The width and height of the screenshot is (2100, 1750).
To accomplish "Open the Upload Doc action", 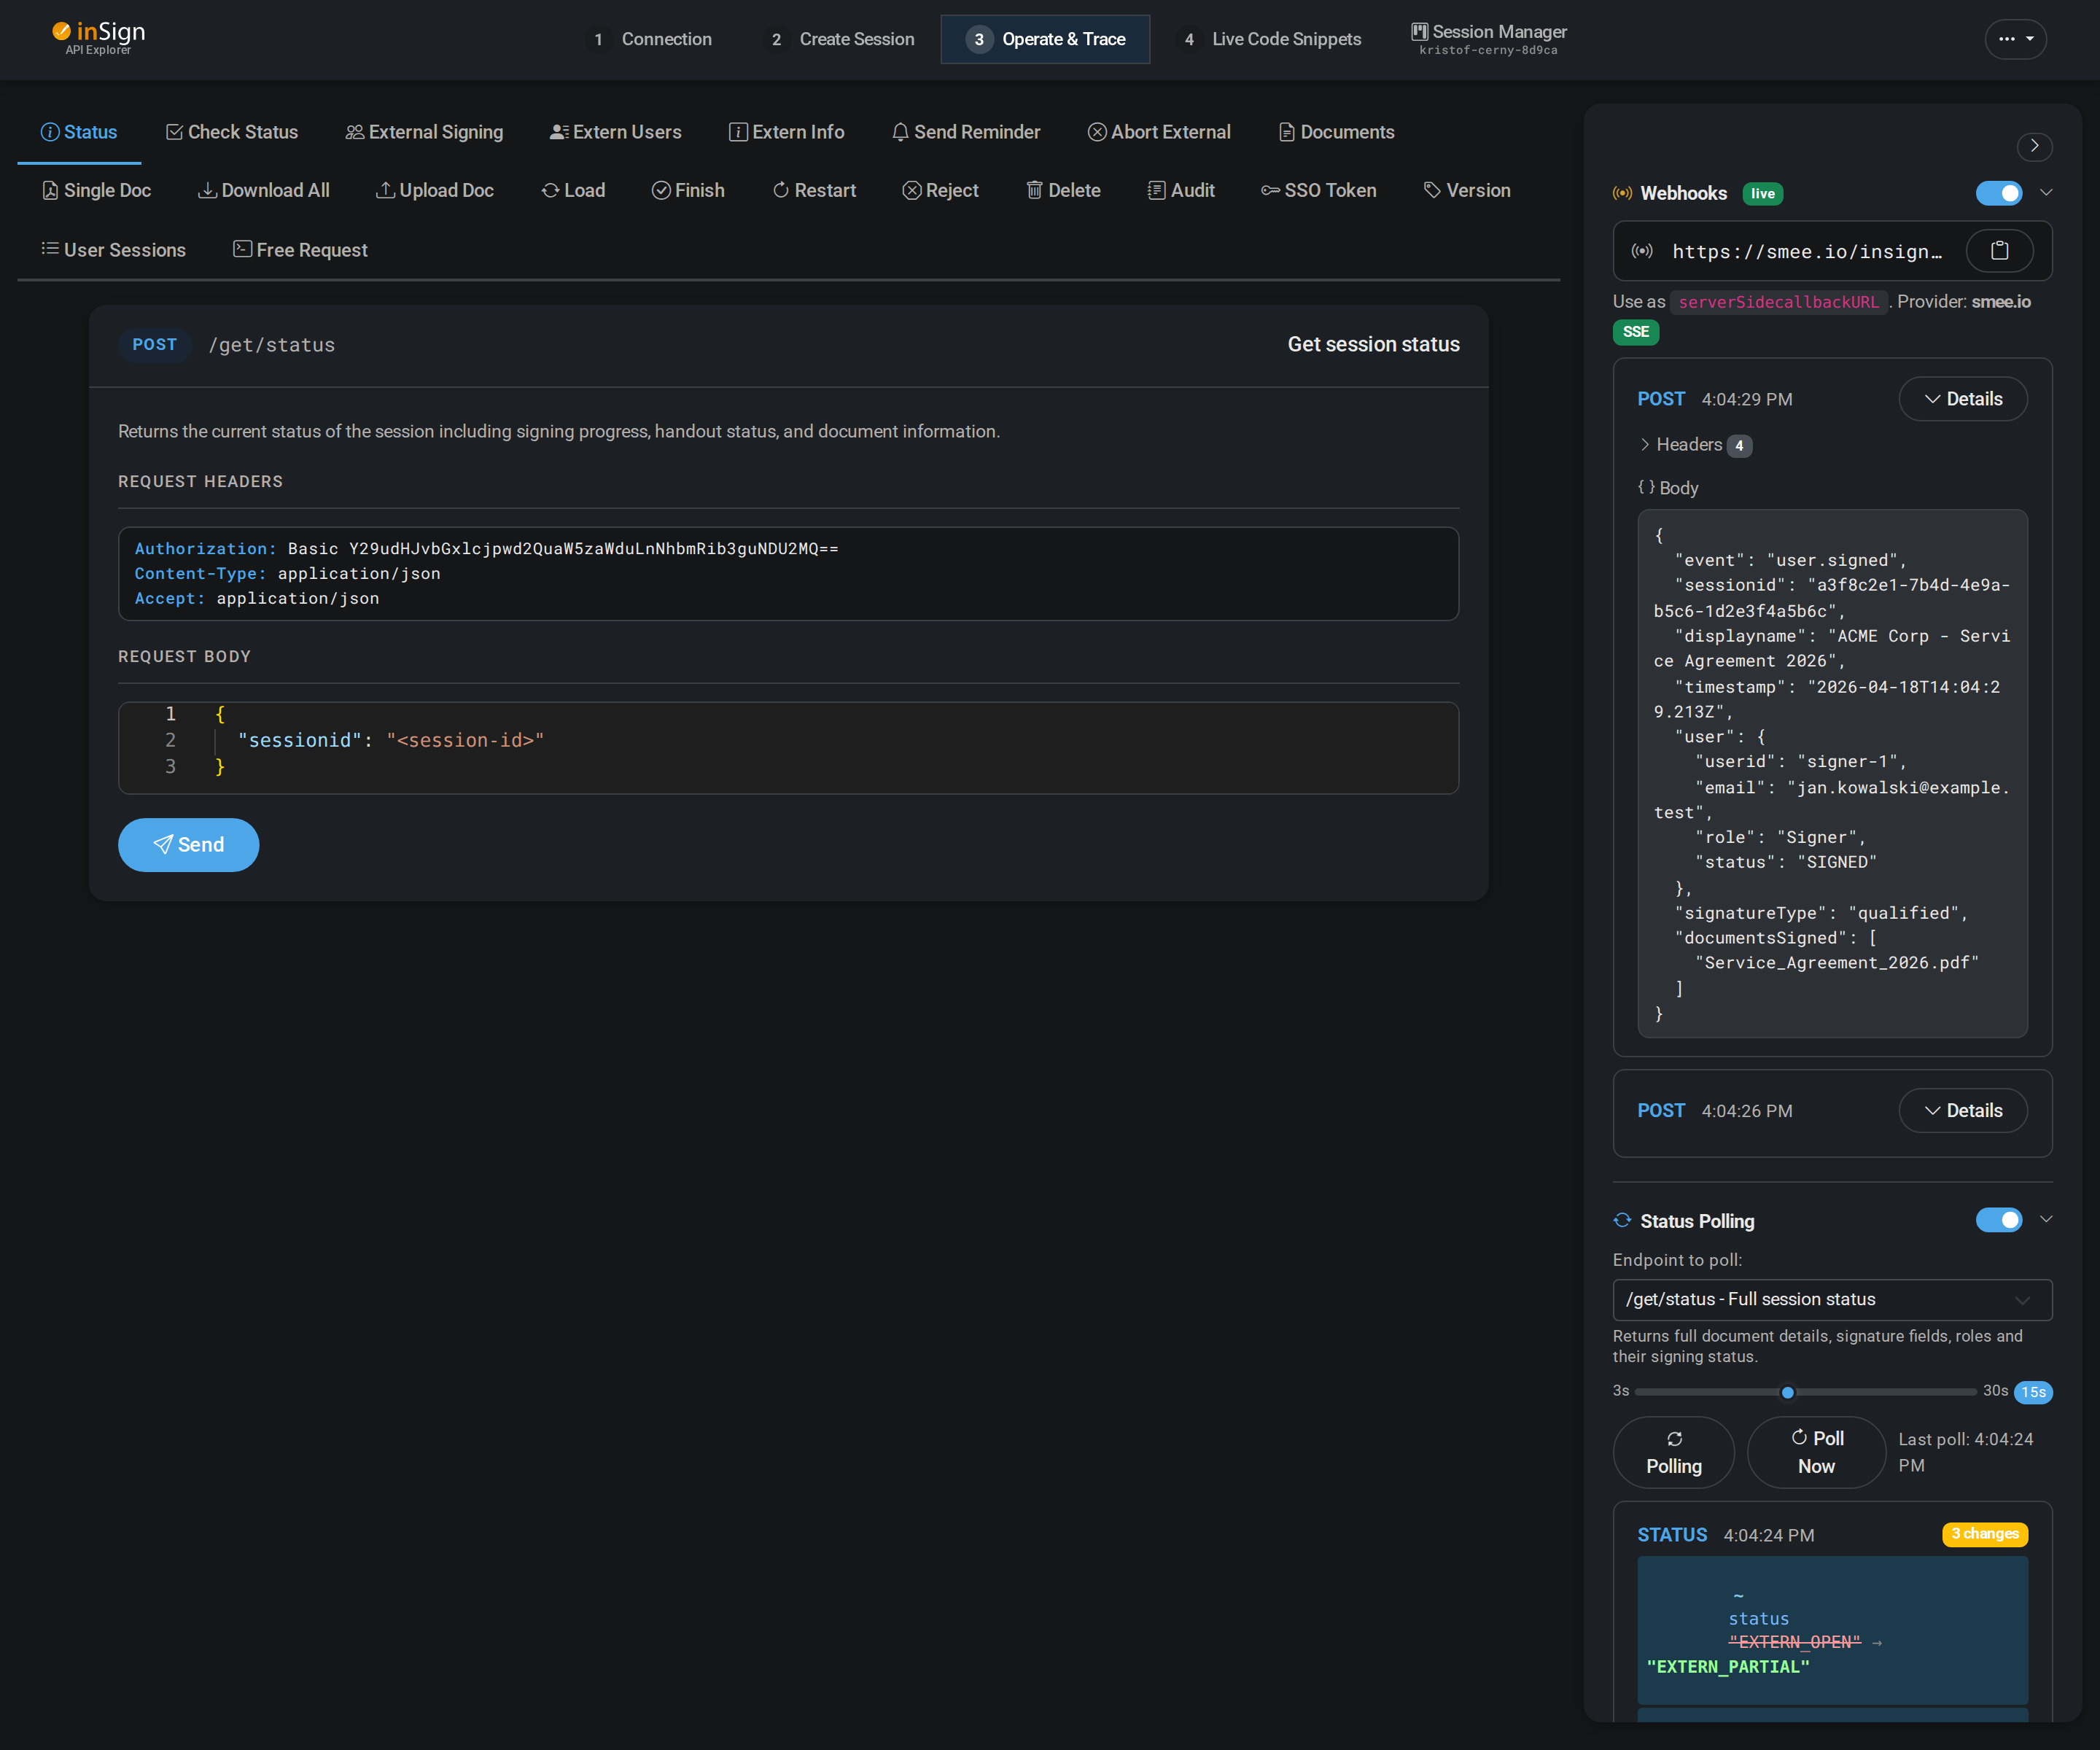I will [x=435, y=190].
